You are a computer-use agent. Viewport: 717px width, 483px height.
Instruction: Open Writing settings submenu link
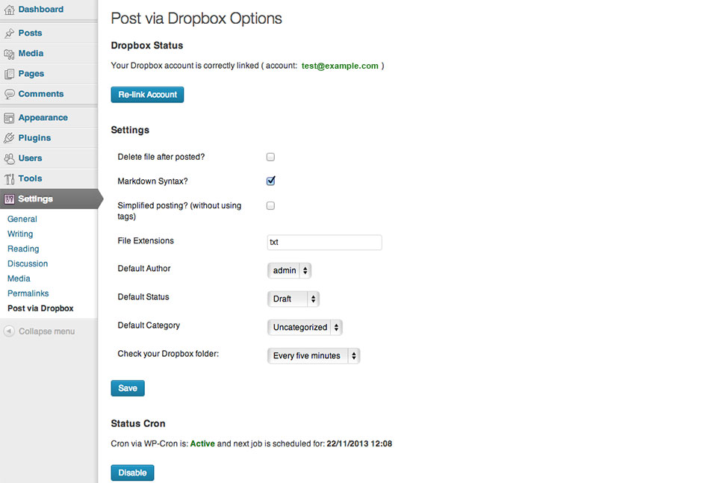20,234
